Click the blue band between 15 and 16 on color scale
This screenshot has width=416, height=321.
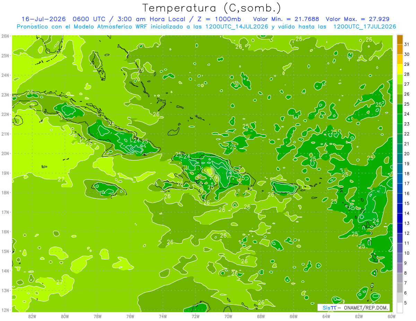coord(400,198)
